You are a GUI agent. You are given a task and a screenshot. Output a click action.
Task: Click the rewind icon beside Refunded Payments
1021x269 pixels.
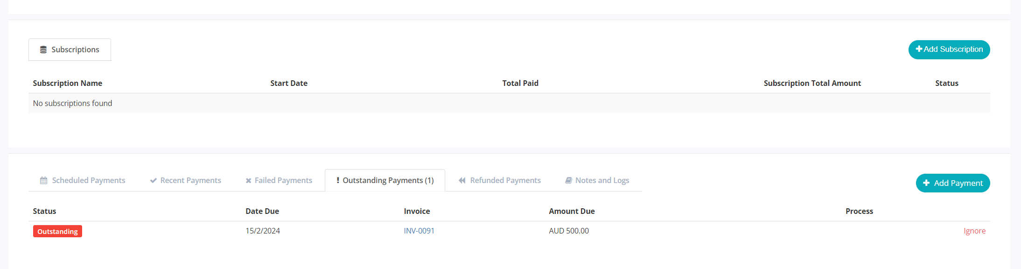click(x=462, y=180)
